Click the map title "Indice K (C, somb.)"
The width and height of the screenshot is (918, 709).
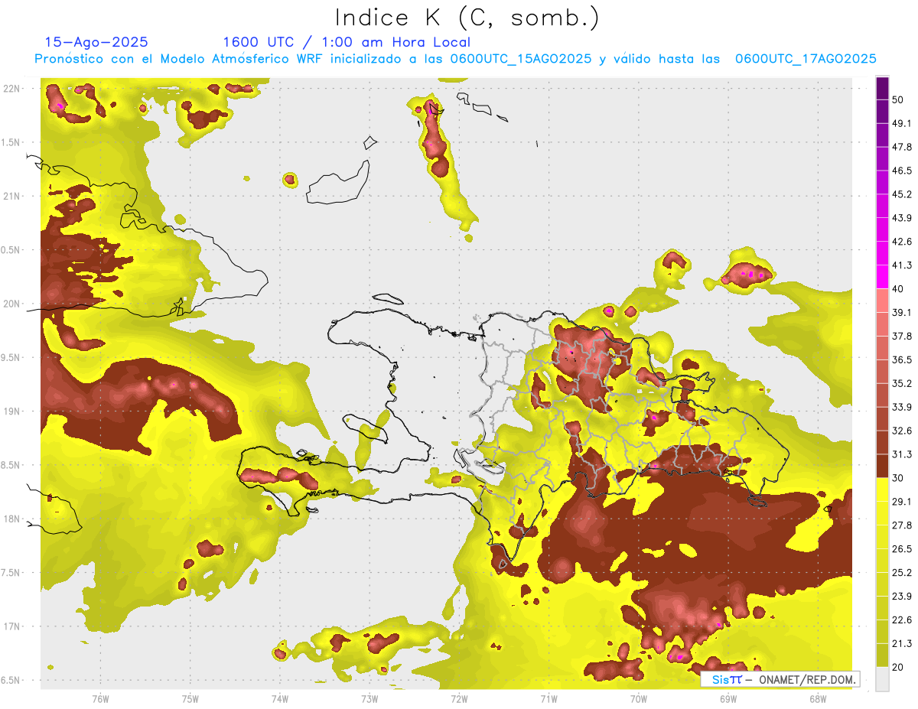pyautogui.click(x=467, y=18)
